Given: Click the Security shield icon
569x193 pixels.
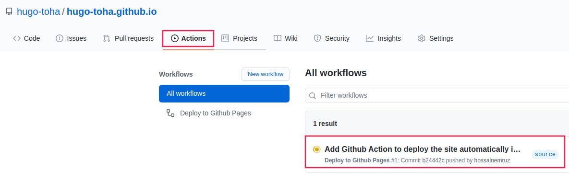Looking at the screenshot, I should tap(317, 38).
